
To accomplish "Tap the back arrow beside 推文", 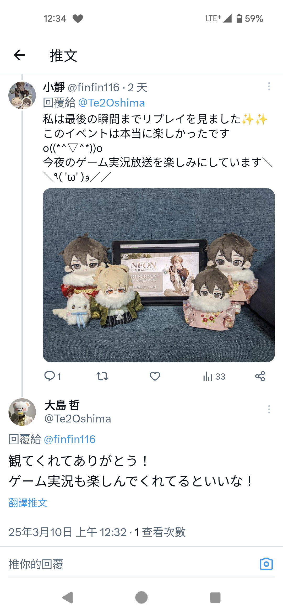I will pyautogui.click(x=19, y=55).
